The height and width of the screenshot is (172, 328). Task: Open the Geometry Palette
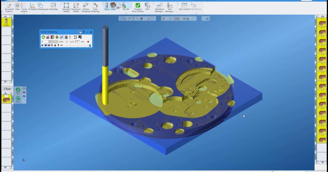[66, 7]
